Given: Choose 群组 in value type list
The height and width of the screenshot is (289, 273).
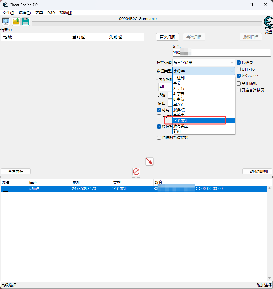Looking at the screenshot, I should pyautogui.click(x=203, y=131).
